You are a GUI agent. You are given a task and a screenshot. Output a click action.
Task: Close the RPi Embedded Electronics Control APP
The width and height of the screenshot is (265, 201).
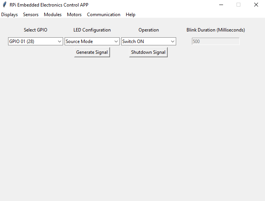pyautogui.click(x=256, y=5)
